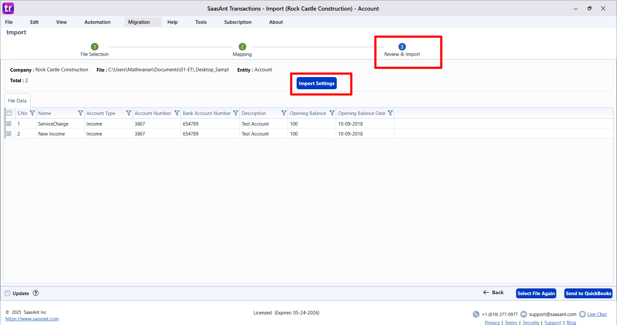The width and height of the screenshot is (617, 325).
Task: Click the Send to QuickBooks button
Action: (x=588, y=294)
